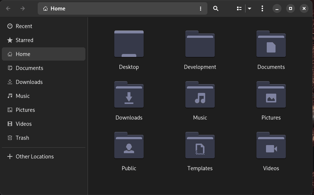The image size is (314, 195).
Task: Click the Desktop folder name label
Action: pyautogui.click(x=129, y=67)
